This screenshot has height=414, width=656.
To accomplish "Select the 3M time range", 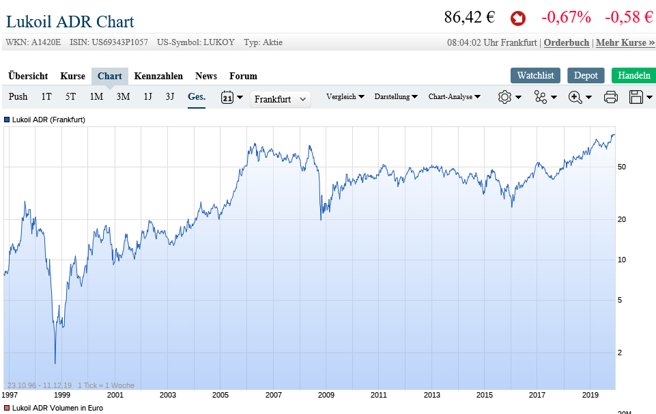I will (123, 97).
